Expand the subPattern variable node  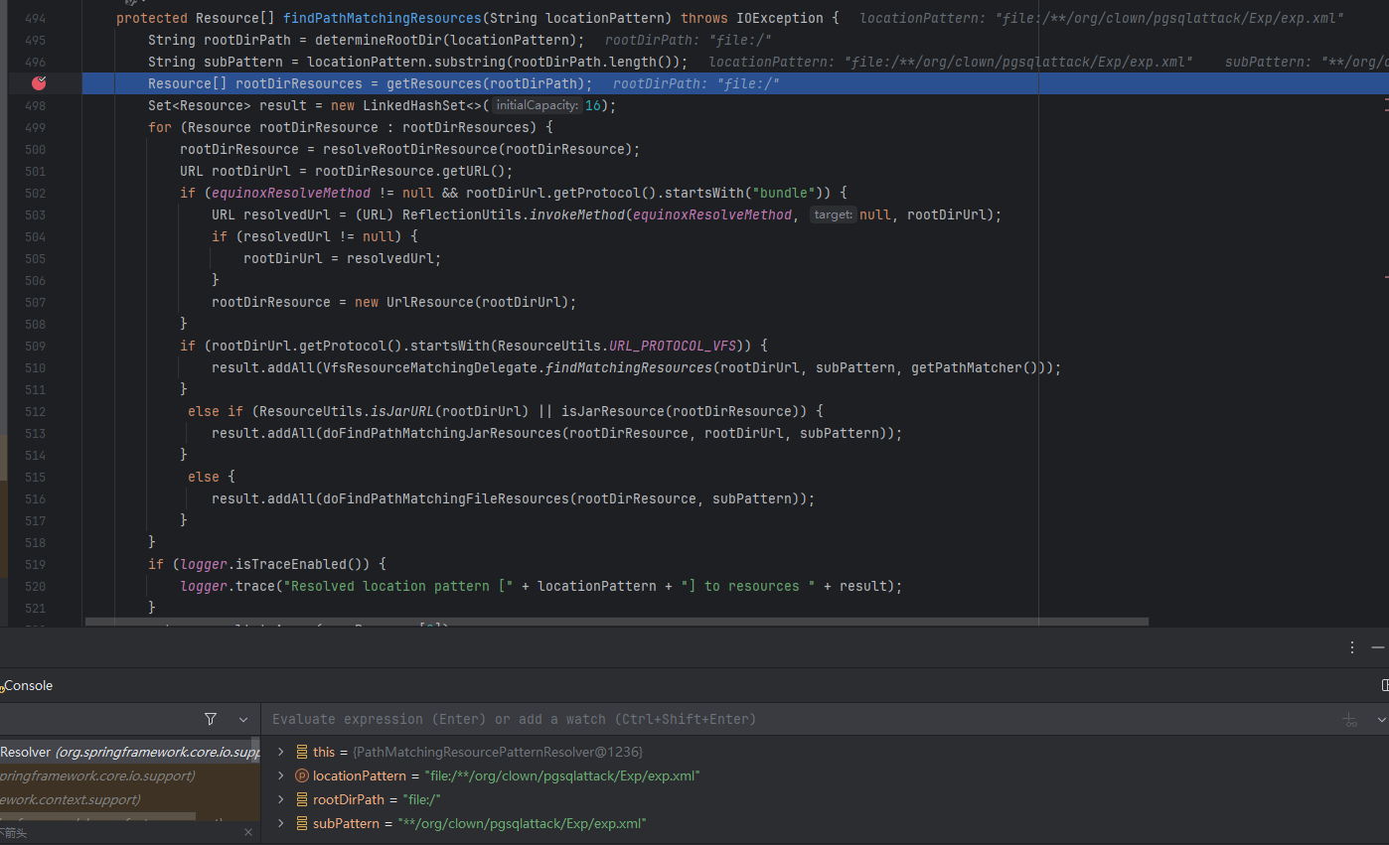tap(281, 823)
